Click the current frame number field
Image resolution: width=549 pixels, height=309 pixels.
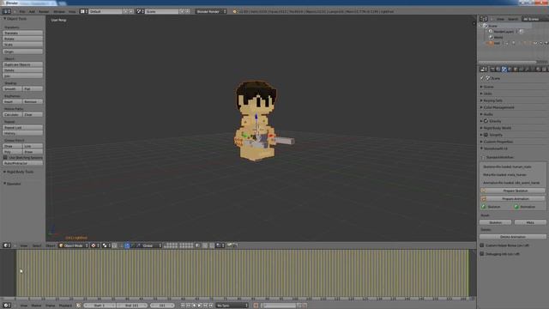tap(162, 306)
